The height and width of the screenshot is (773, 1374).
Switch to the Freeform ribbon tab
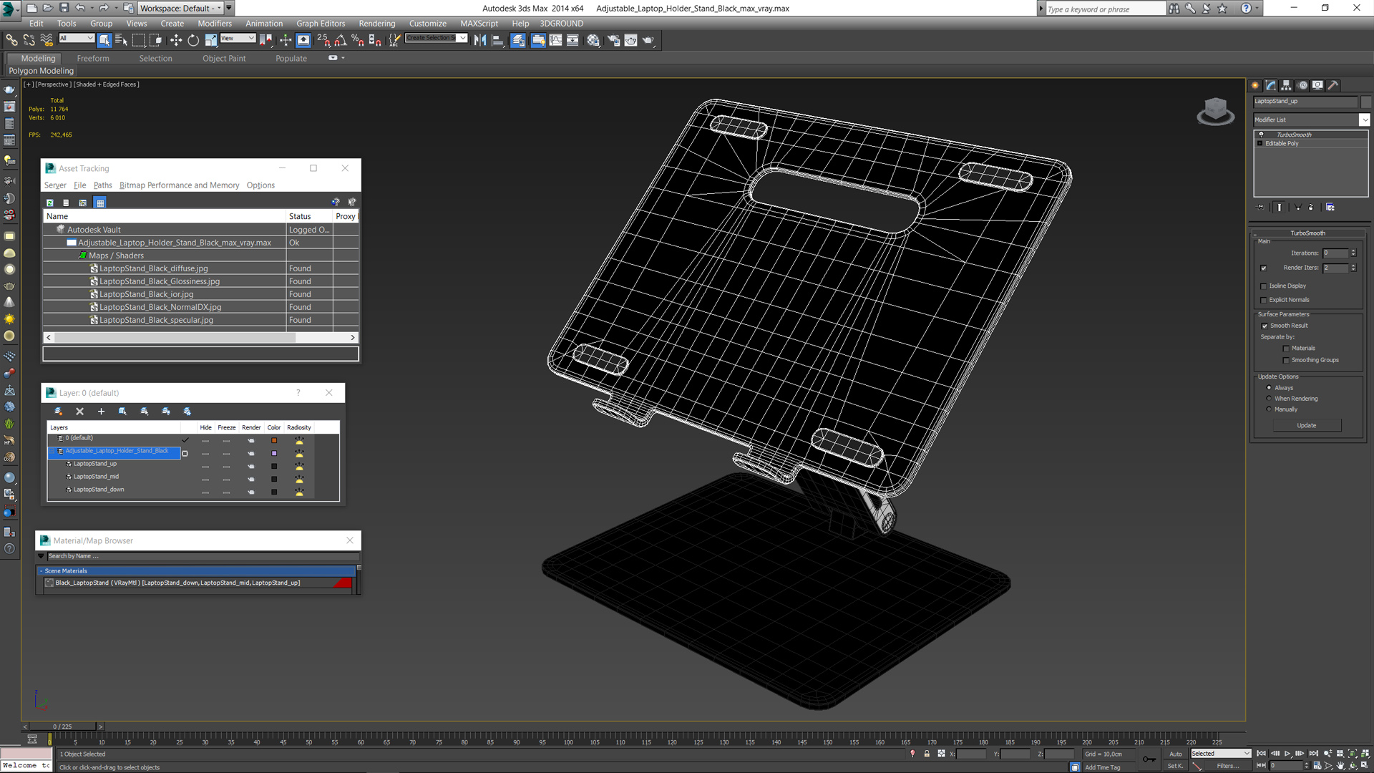(x=93, y=59)
